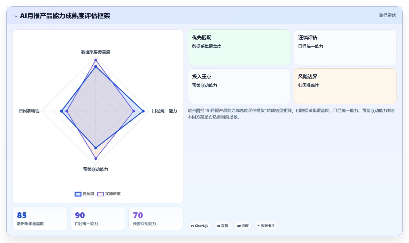The height and width of the screenshot is (243, 409).
Task: Click the icon in the 进度 tag
Action: pyautogui.click(x=239, y=226)
